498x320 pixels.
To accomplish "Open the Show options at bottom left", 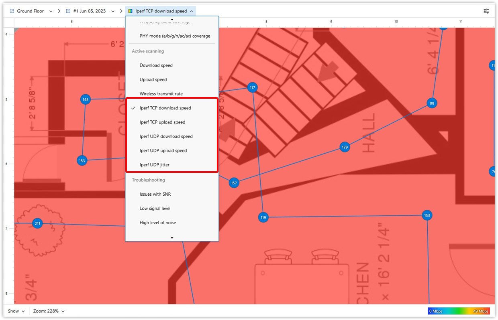I will pyautogui.click(x=16, y=311).
